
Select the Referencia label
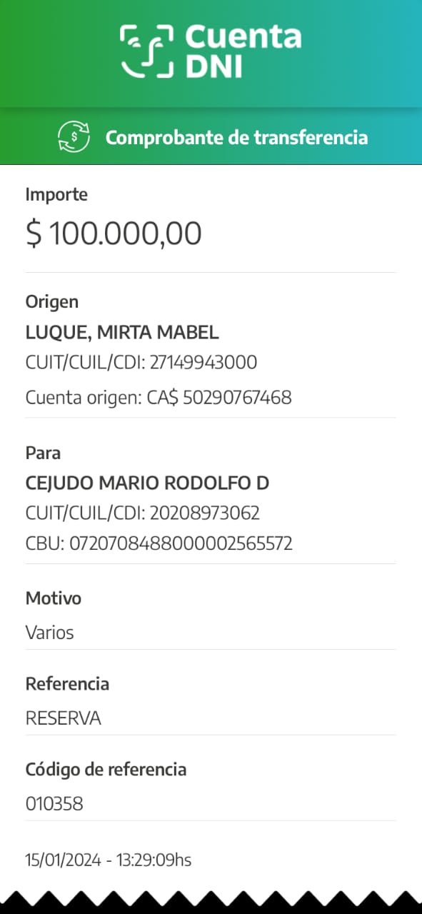[67, 684]
